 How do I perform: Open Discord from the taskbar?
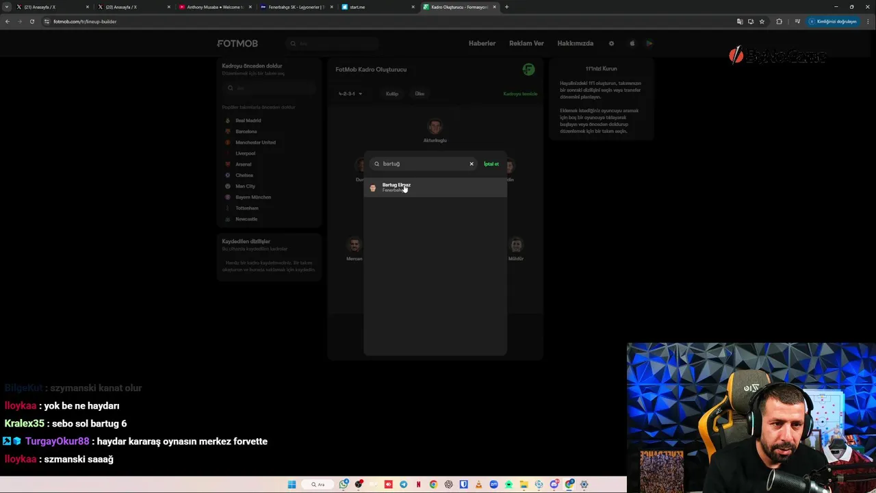click(x=554, y=484)
